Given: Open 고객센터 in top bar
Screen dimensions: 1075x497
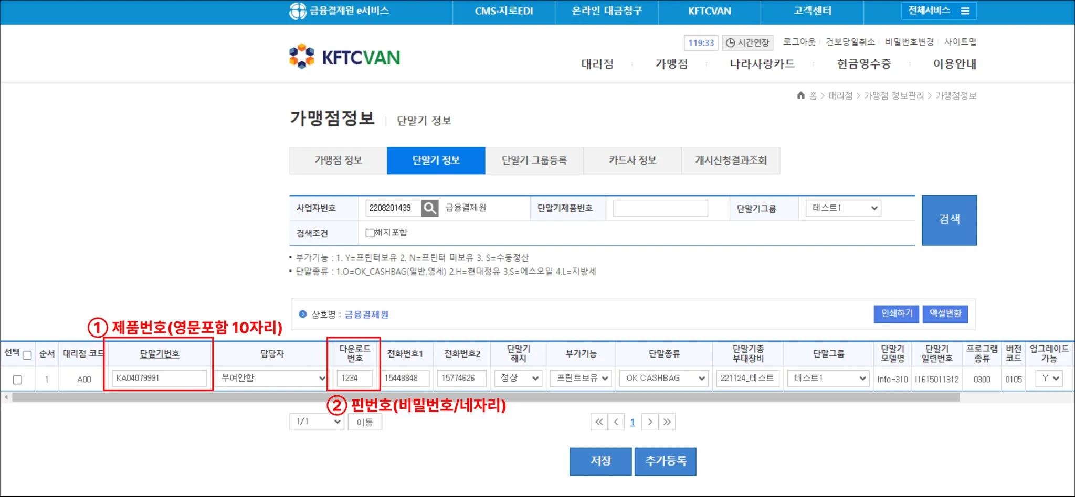Looking at the screenshot, I should pos(813,11).
